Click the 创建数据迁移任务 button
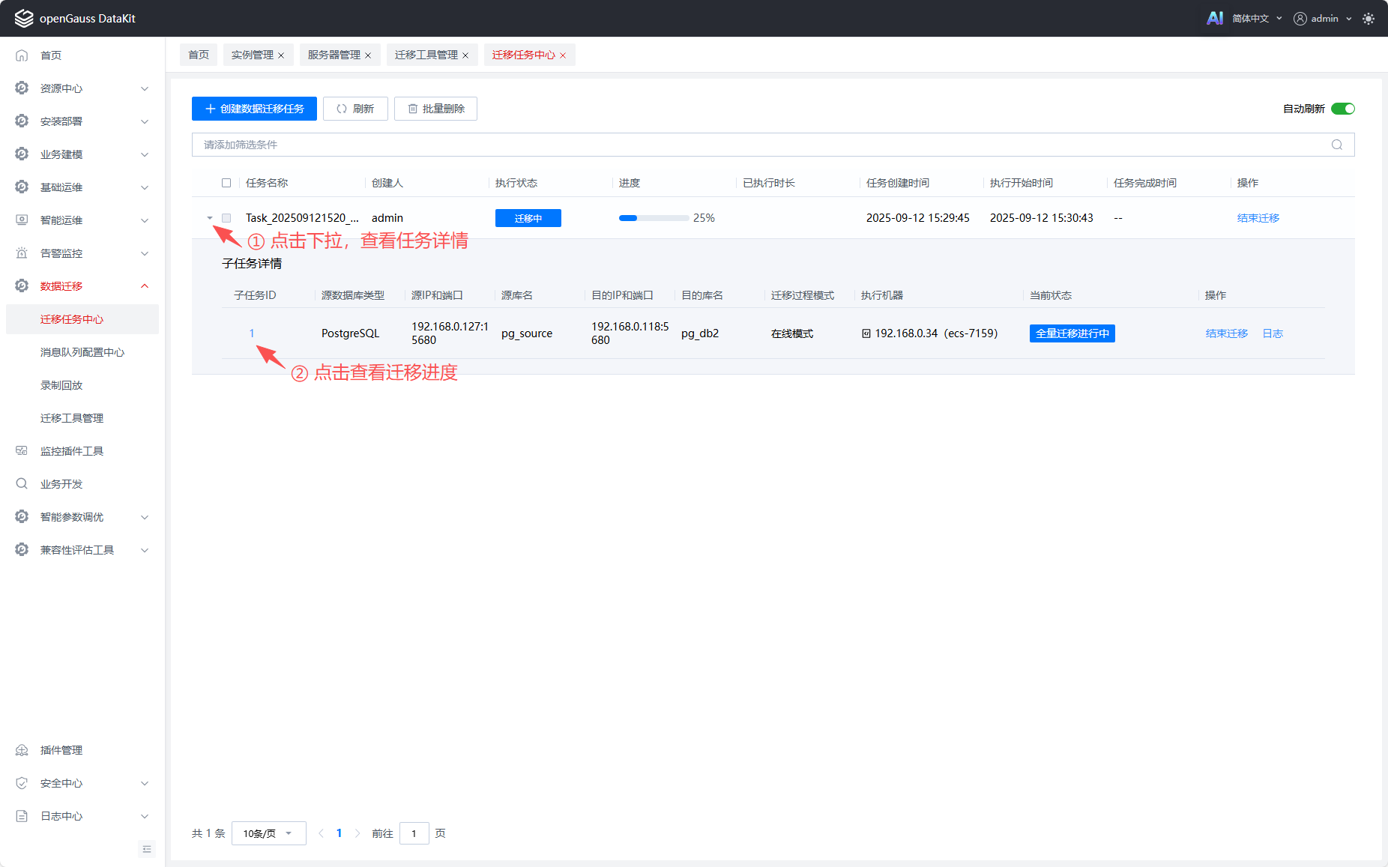 [x=254, y=109]
